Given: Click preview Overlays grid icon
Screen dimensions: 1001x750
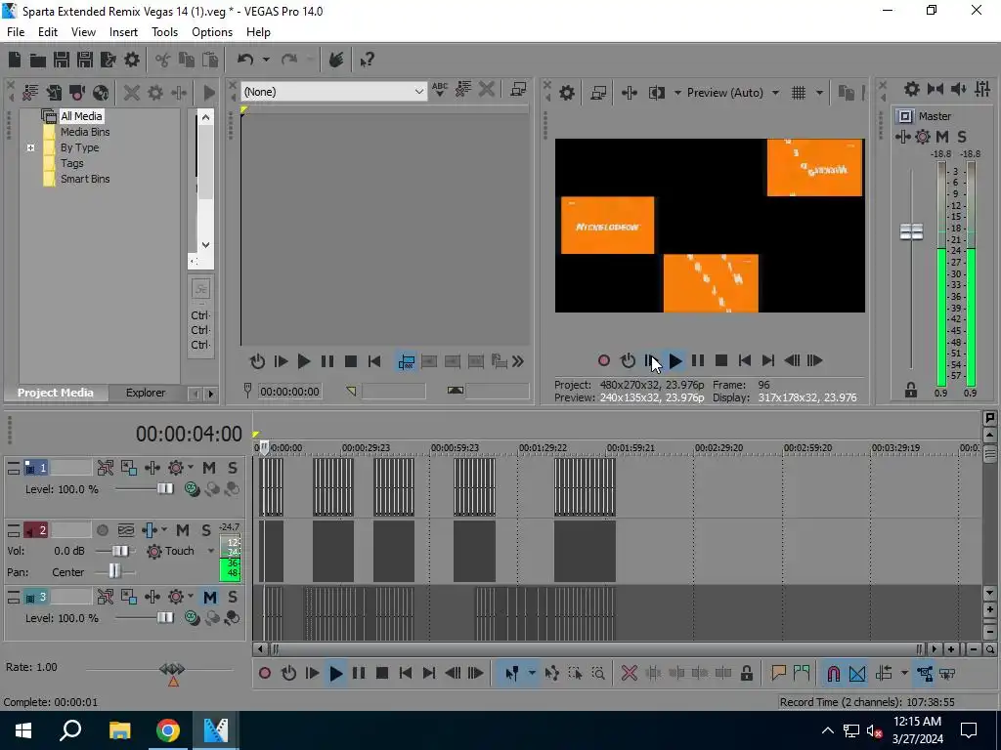Looking at the screenshot, I should pos(799,93).
